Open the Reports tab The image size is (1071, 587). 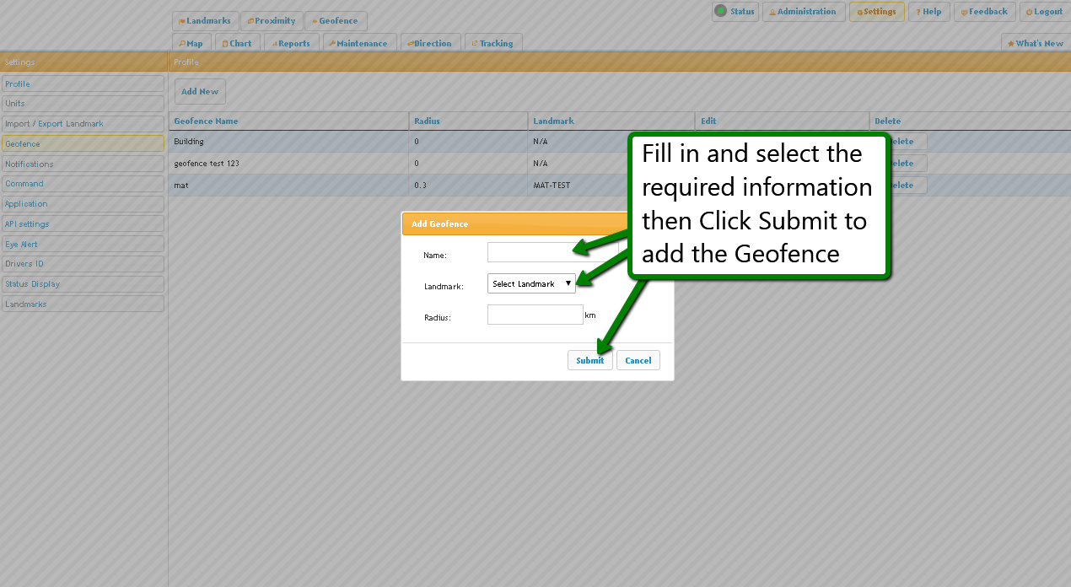291,43
